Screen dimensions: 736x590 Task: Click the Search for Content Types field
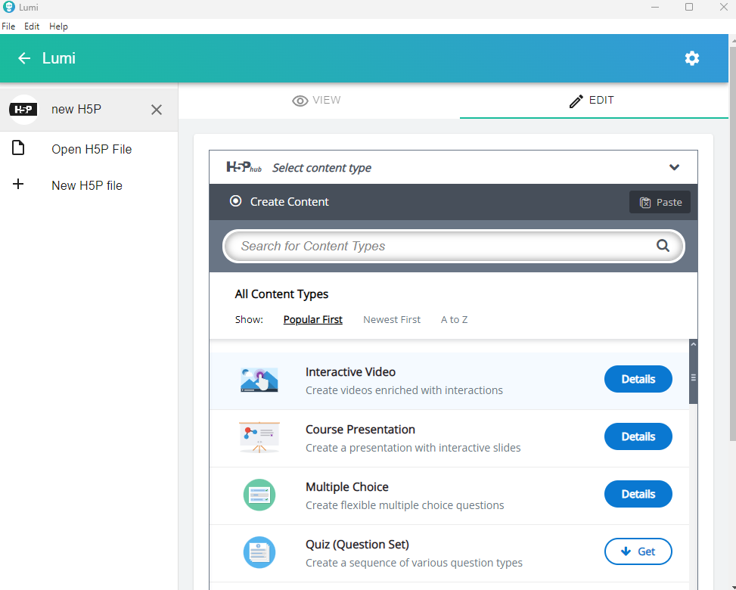(x=439, y=246)
